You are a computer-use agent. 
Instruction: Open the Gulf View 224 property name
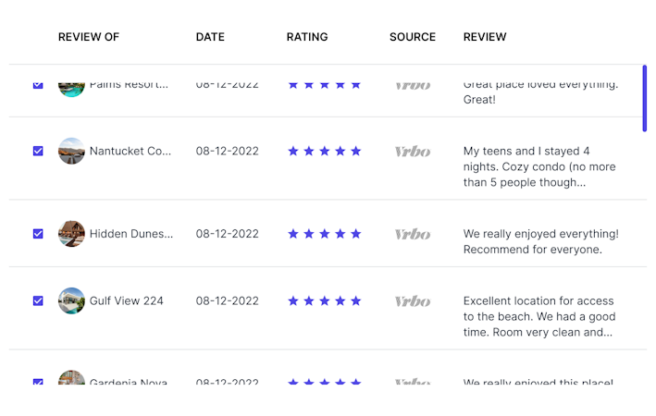coord(127,300)
